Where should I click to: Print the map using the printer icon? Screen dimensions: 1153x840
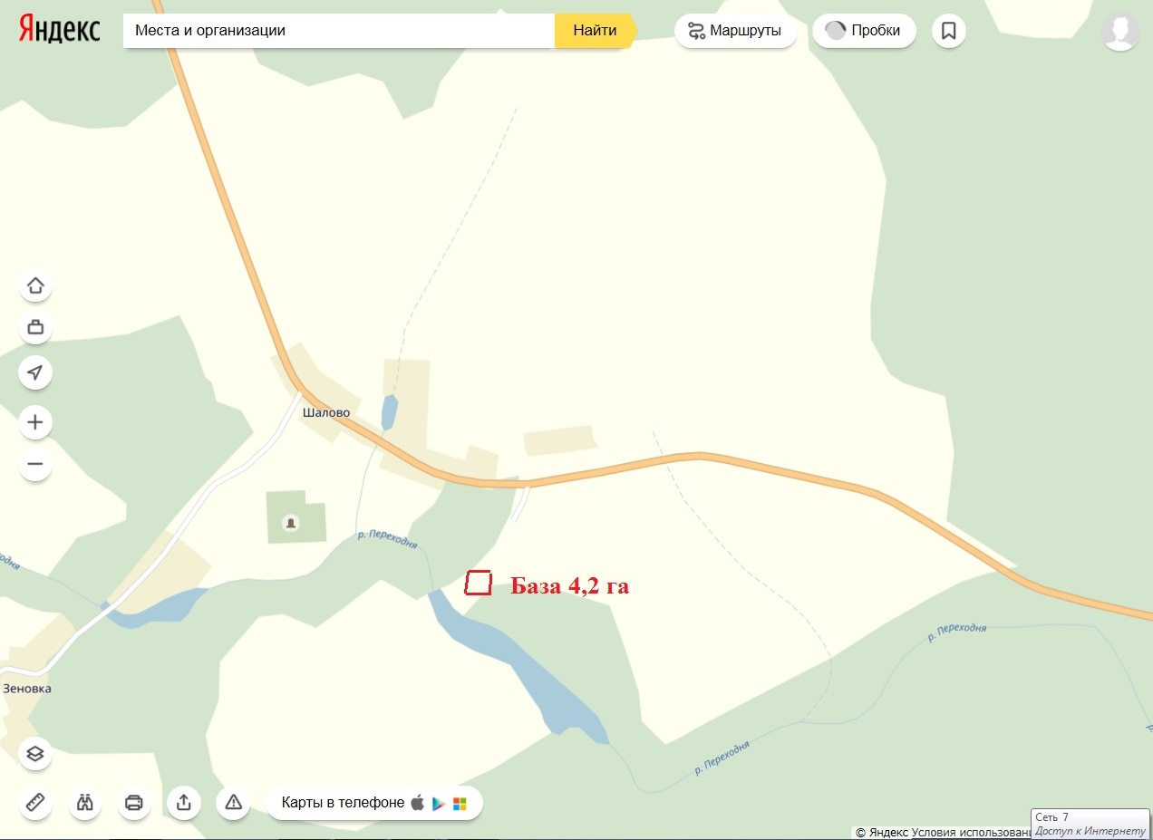click(134, 803)
